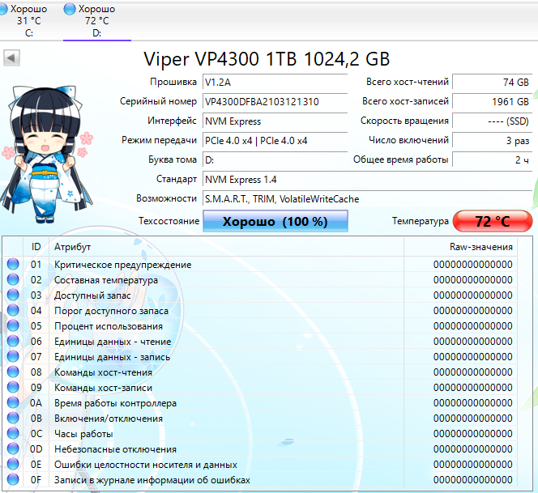Select the Команды хост-записи attribute row
538x493 pixels.
(x=260, y=388)
